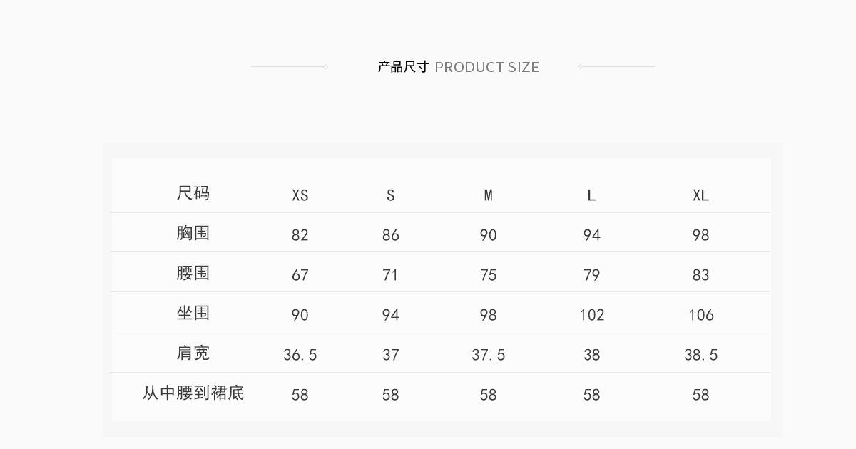This screenshot has height=449, width=856.
Task: Click the XS shoulder value 36.5
Action: (x=300, y=355)
